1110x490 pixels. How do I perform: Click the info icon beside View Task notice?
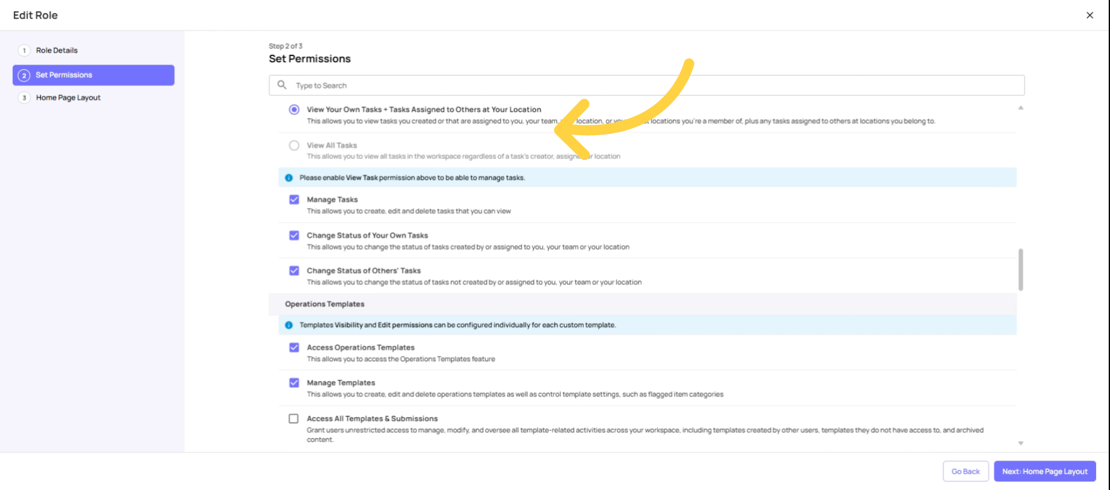pyautogui.click(x=288, y=178)
